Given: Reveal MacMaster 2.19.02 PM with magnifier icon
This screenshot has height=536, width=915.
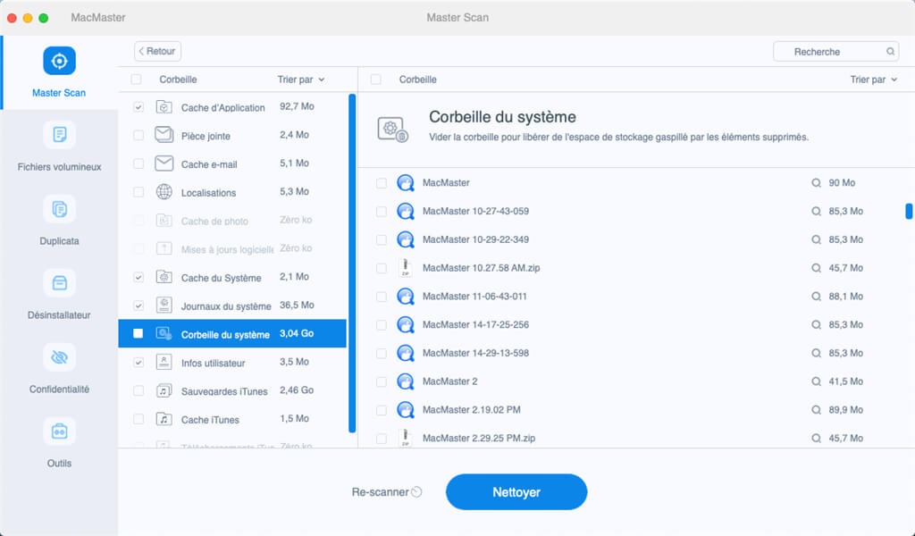Looking at the screenshot, I should click(x=817, y=410).
